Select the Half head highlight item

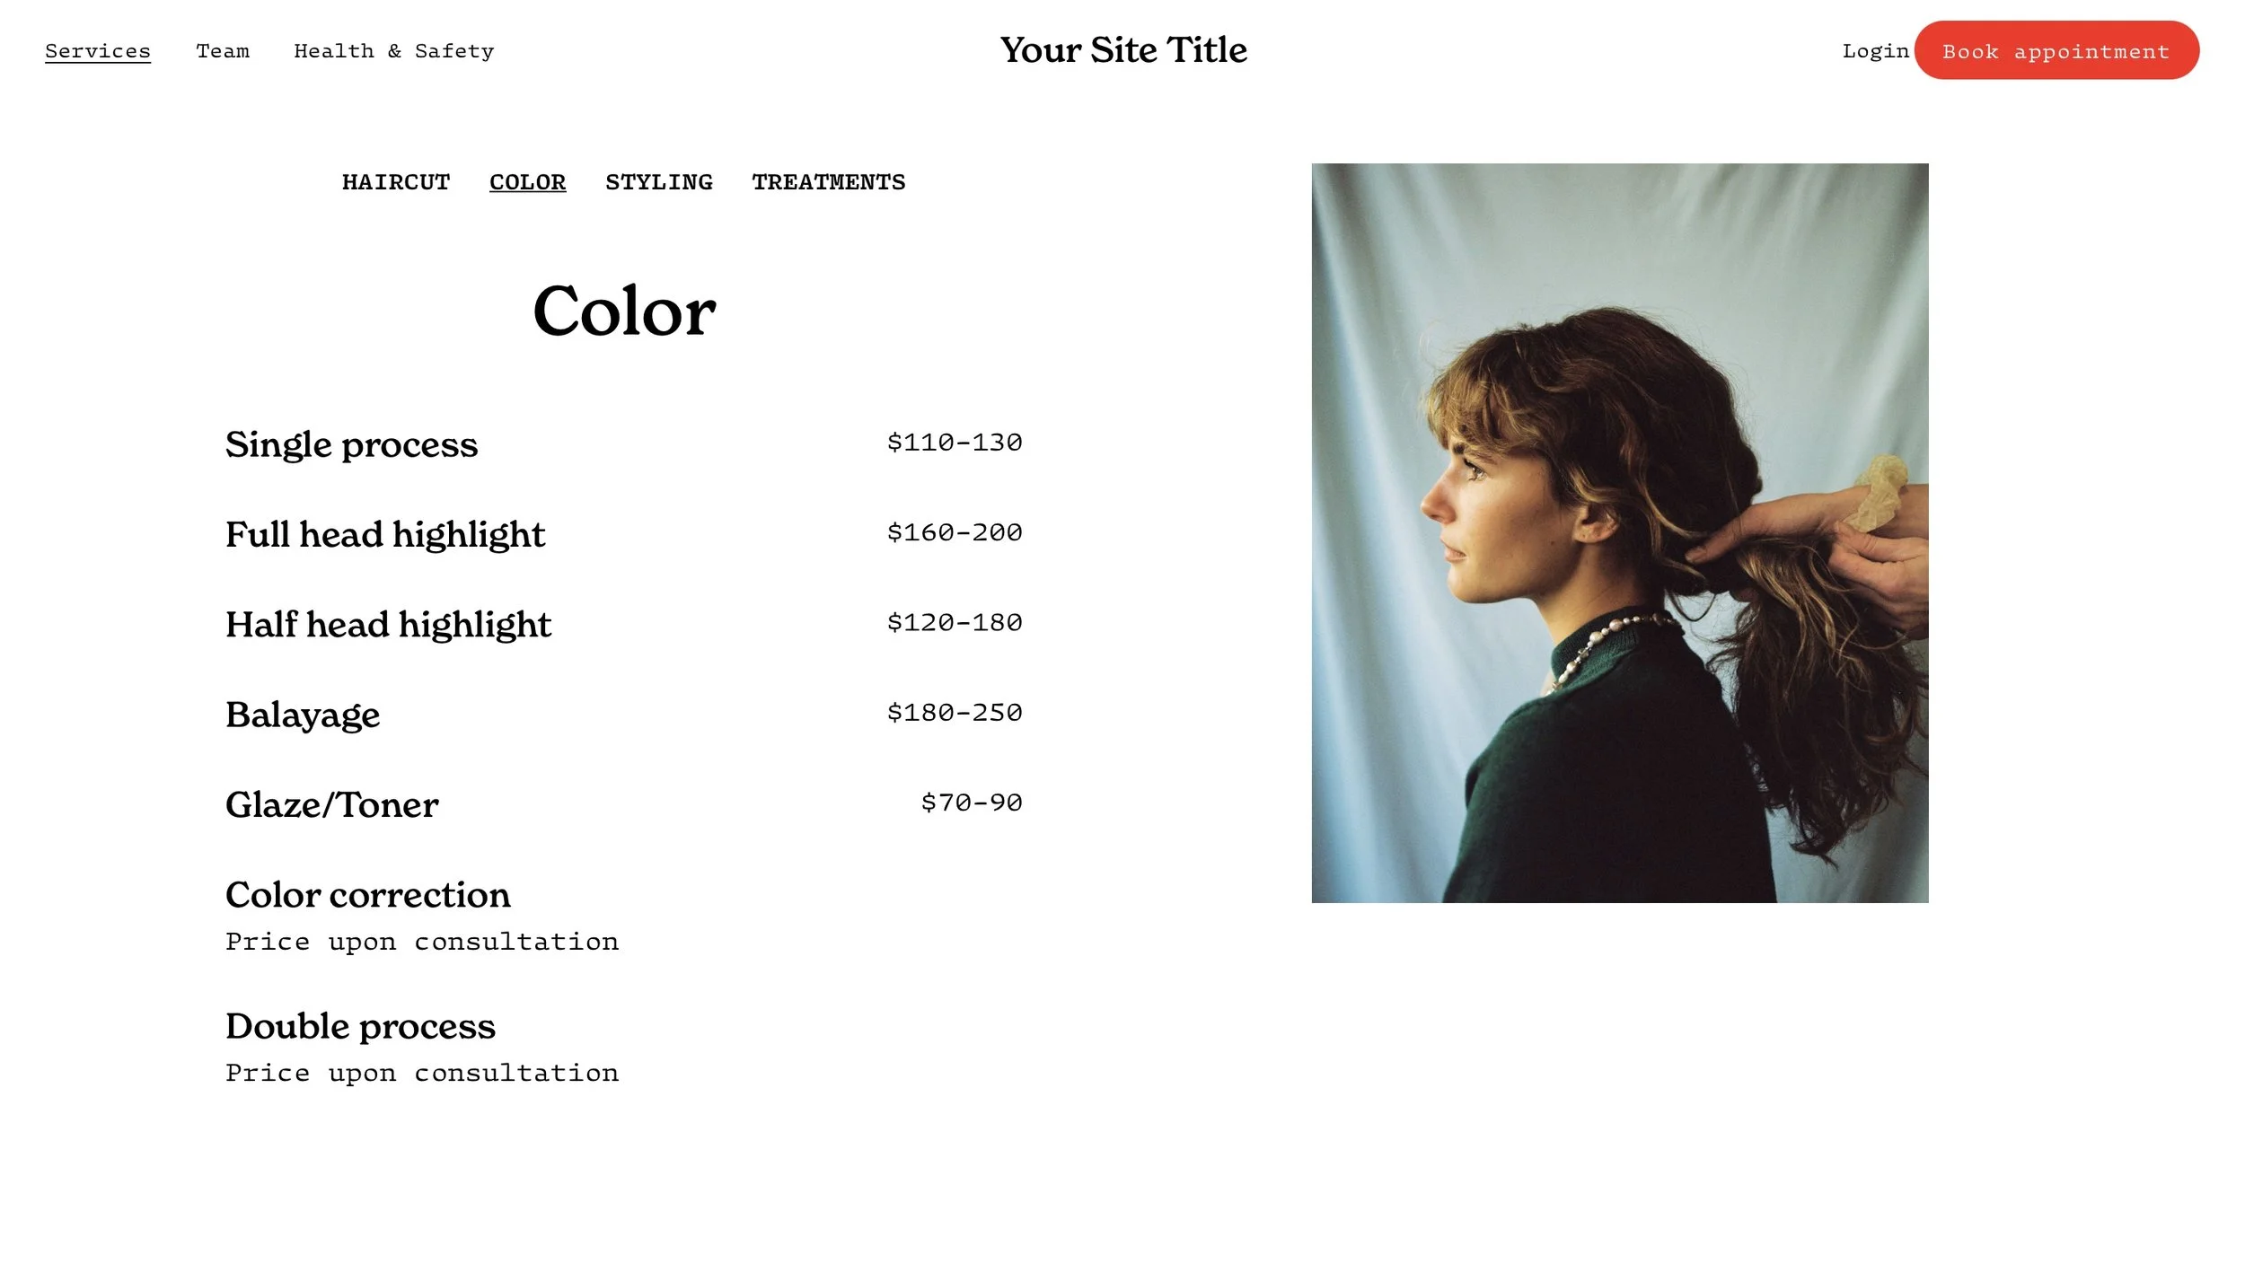388,625
